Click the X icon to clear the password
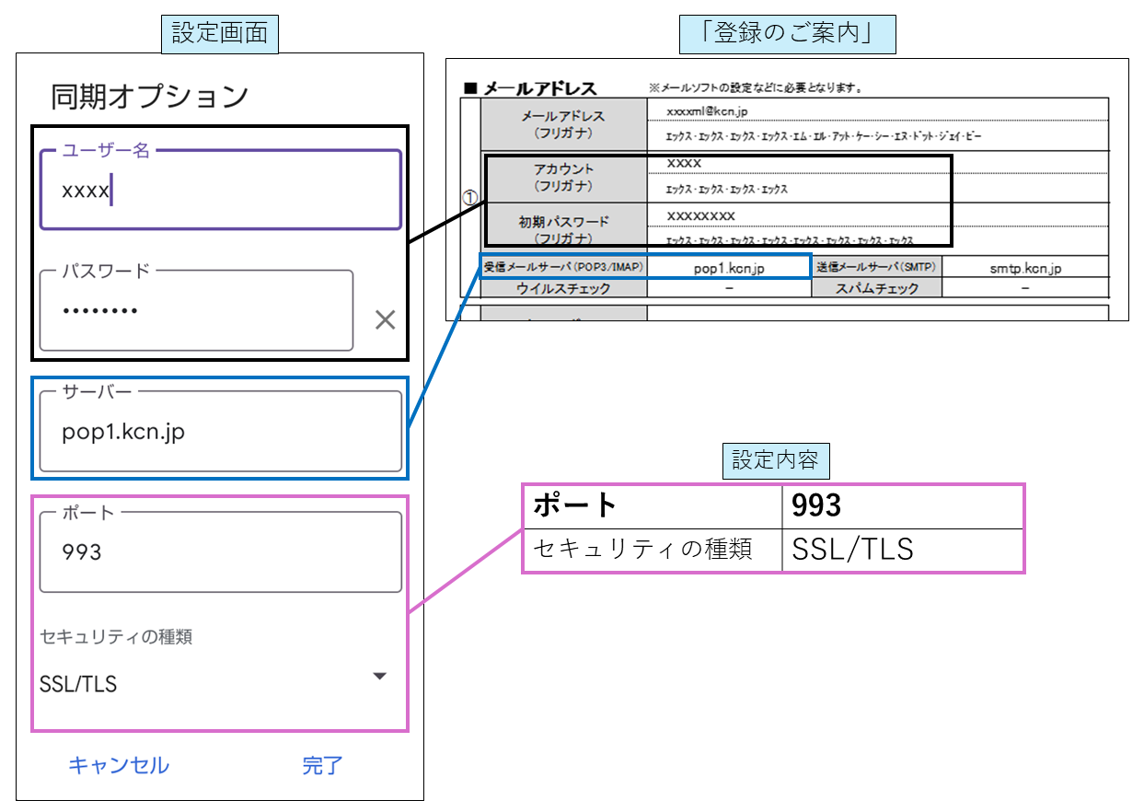 click(385, 319)
